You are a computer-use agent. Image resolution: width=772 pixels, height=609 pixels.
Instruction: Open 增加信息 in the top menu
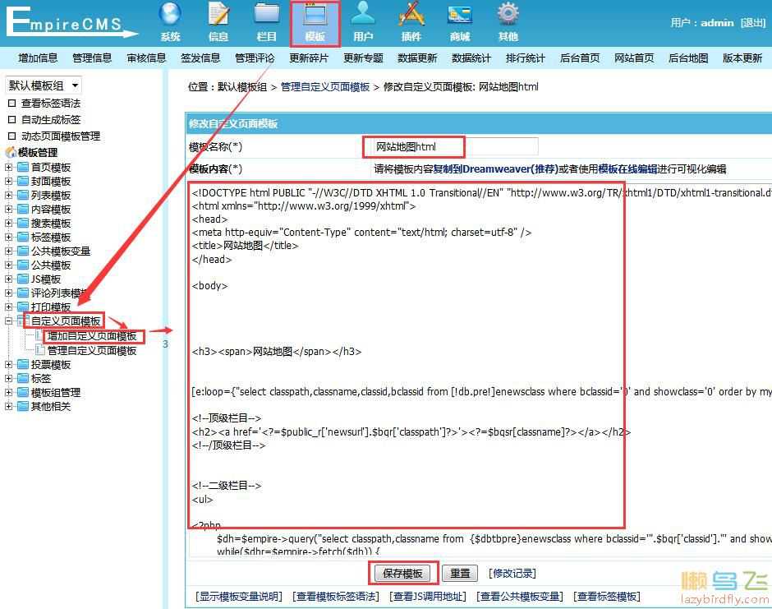coord(38,58)
